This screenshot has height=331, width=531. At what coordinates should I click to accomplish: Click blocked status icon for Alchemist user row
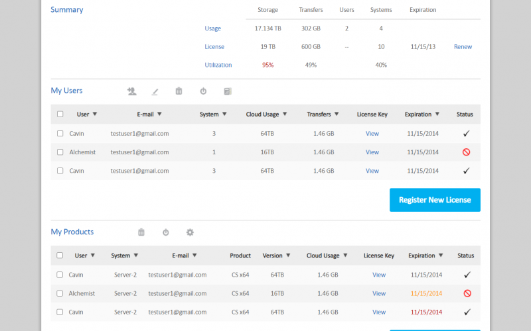[466, 152]
